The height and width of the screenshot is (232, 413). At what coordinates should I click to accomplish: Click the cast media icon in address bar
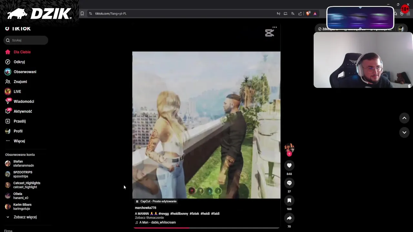[x=286, y=14]
